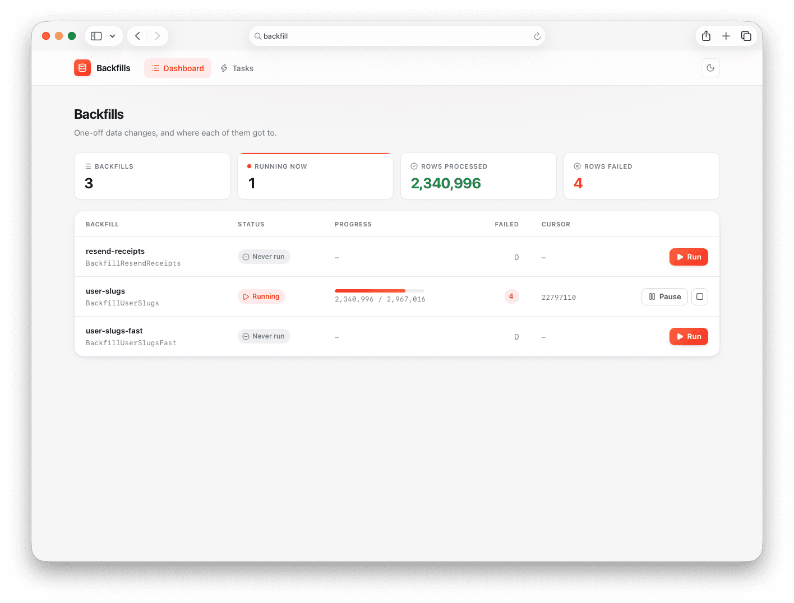The width and height of the screenshot is (794, 603).
Task: Click the lightning icon on the Tasks tab
Action: (224, 68)
